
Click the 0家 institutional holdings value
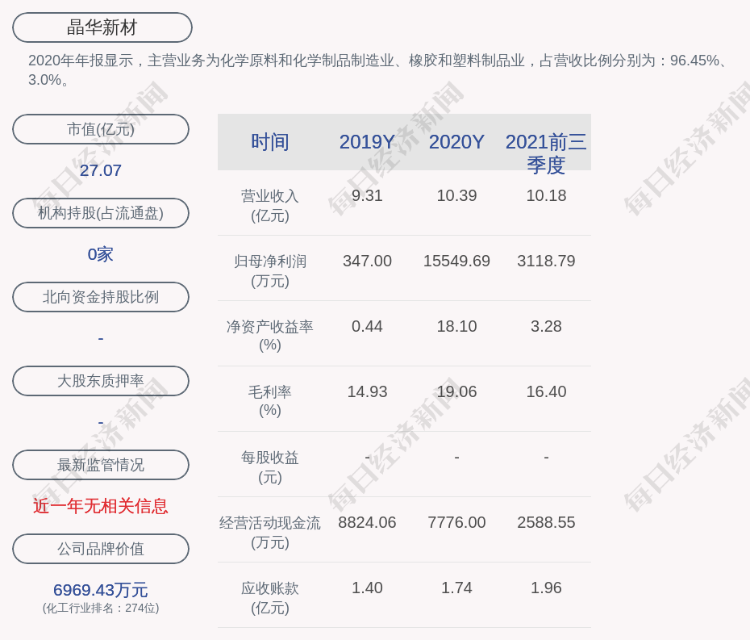click(101, 254)
